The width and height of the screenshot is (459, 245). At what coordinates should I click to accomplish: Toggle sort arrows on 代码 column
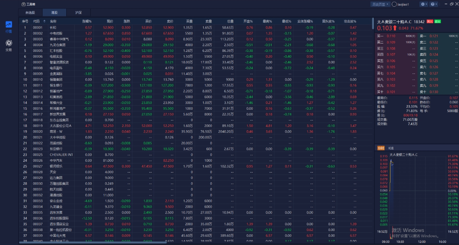pyautogui.click(x=44, y=21)
